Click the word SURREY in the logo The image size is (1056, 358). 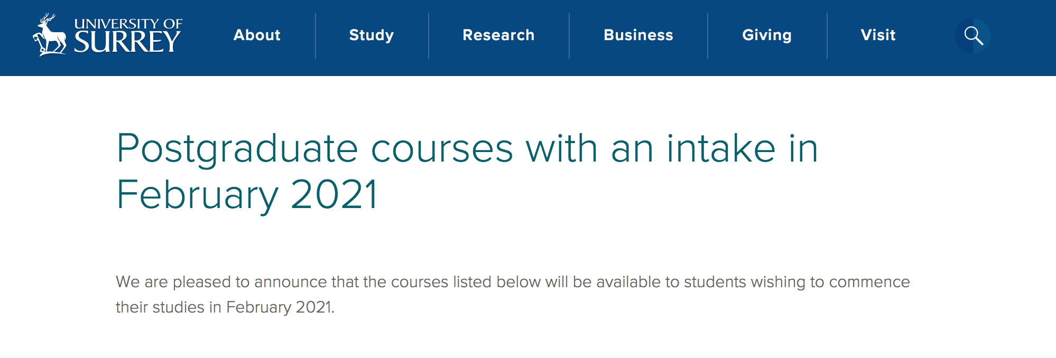(127, 42)
